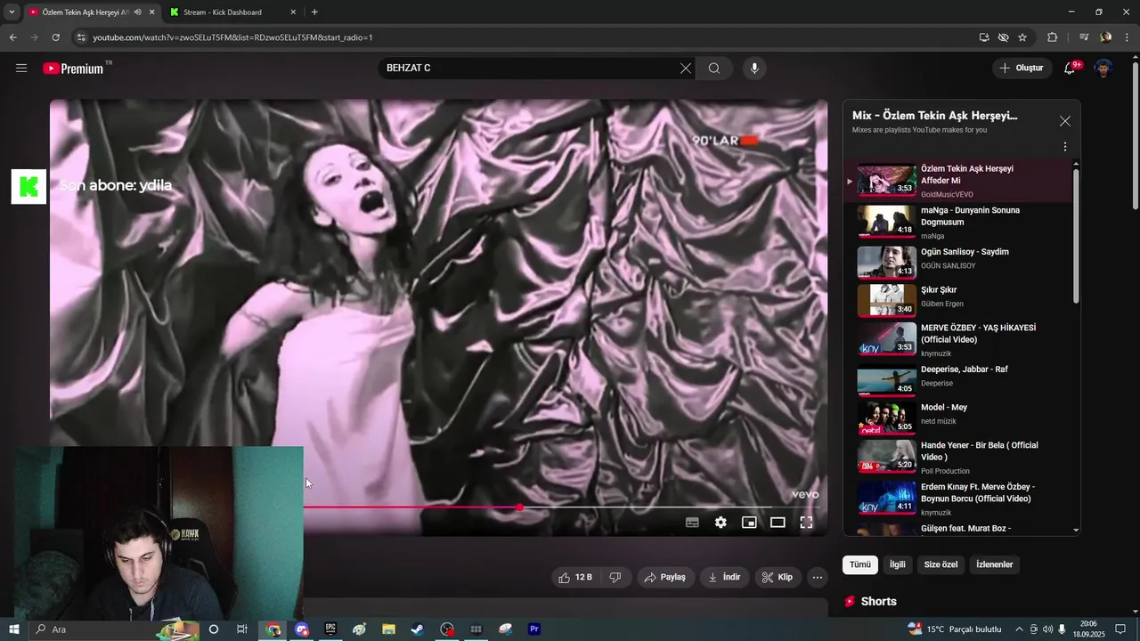Start voice search with microphone
Image resolution: width=1140 pixels, height=641 pixels.
tap(754, 69)
